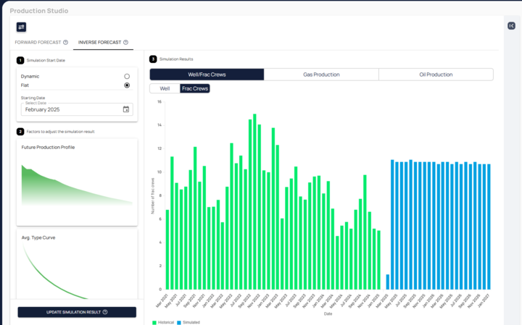The width and height of the screenshot is (522, 325).
Task: Switch chart view to Well
Action: (x=165, y=88)
